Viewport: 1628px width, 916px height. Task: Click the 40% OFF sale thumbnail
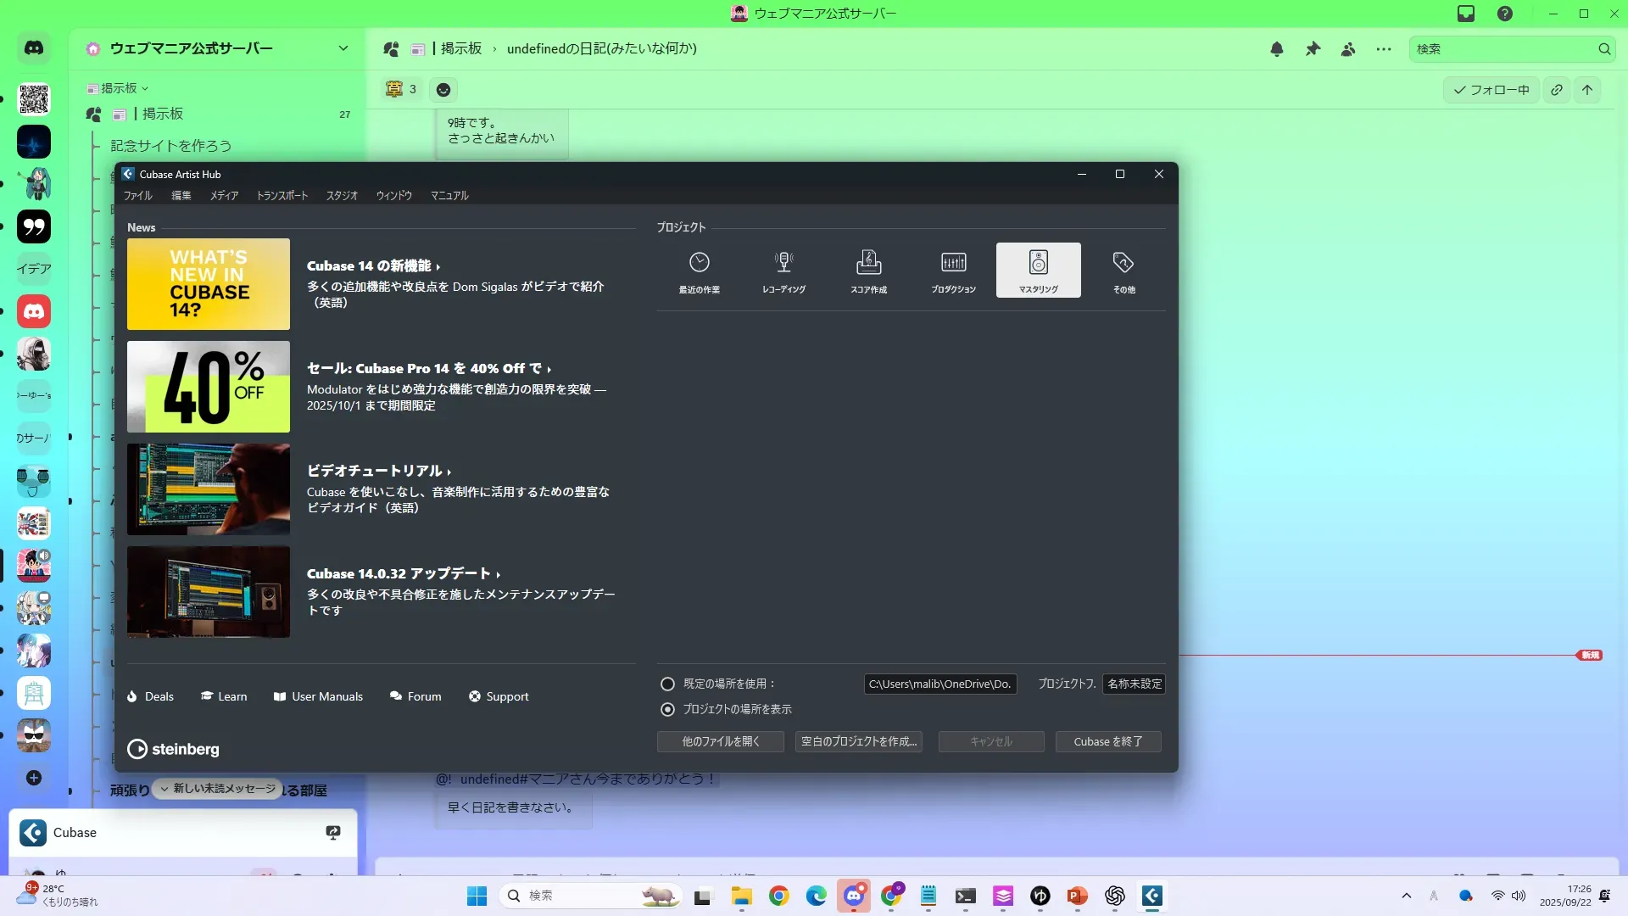(209, 387)
